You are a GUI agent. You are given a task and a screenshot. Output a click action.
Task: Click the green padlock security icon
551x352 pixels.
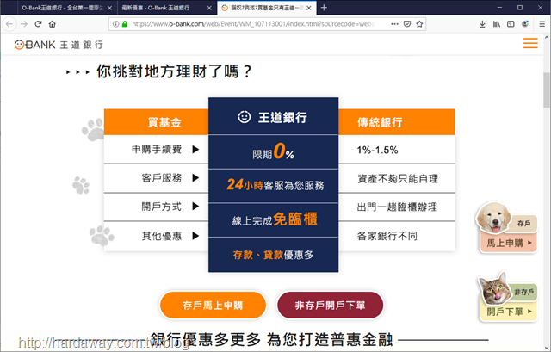click(x=125, y=24)
